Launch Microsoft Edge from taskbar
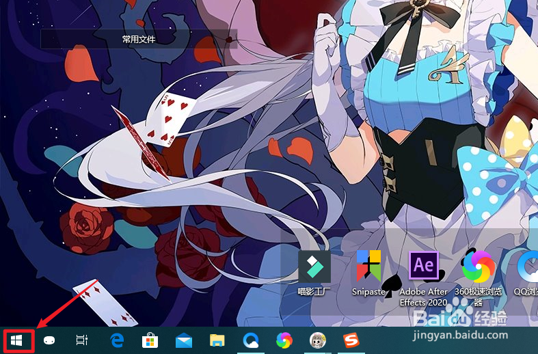The image size is (538, 354). pos(117,340)
